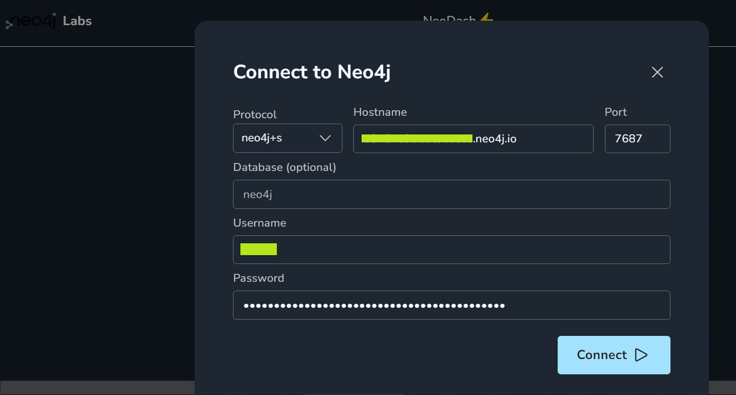Click the Connect to Neo4j heading

click(x=312, y=72)
